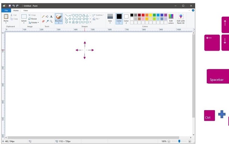Viewport: 229px width, 144px height.
Task: Click the zoom out minus button
Action: [169, 141]
